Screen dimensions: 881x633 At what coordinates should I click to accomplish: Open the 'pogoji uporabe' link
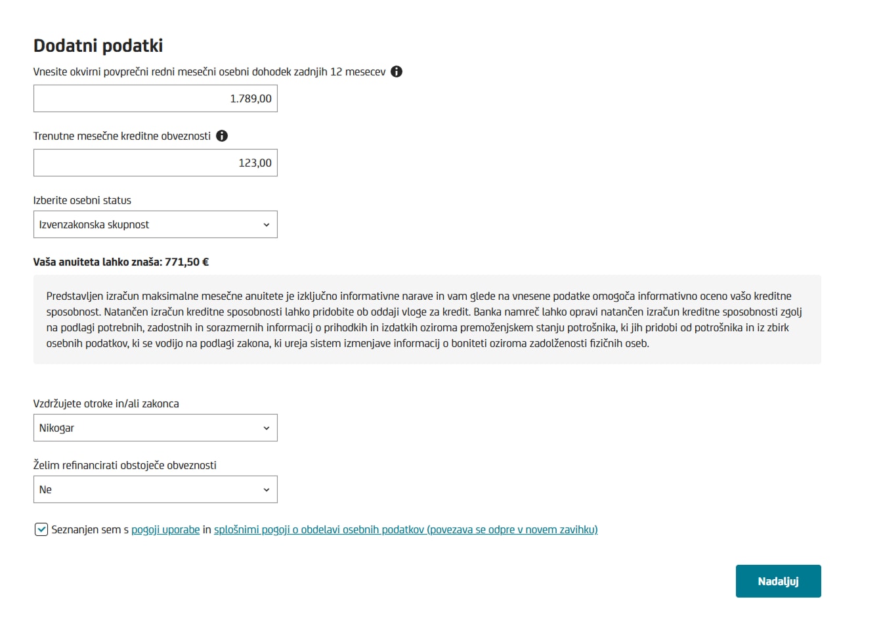pyautogui.click(x=165, y=529)
